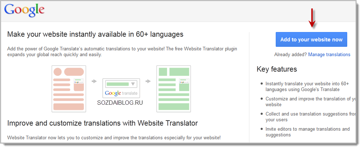Click the dropdown arrow in translate widget illustration
362x149 pixels.
pyautogui.click(x=133, y=84)
